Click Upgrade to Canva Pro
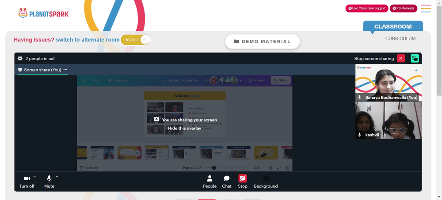 pos(180,80)
